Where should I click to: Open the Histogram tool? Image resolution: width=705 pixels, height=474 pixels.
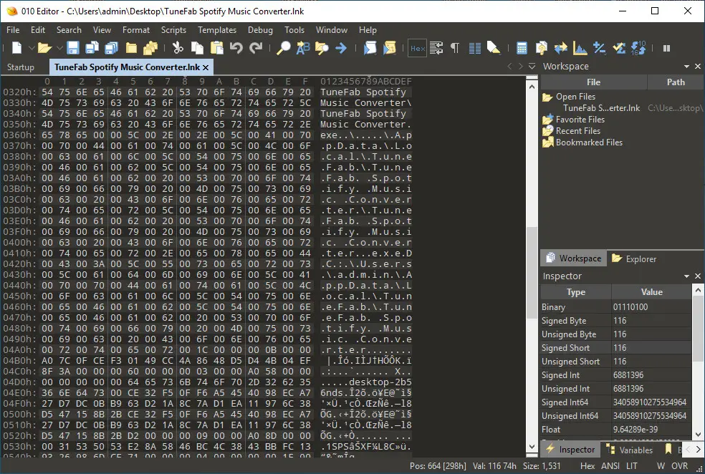(x=580, y=48)
